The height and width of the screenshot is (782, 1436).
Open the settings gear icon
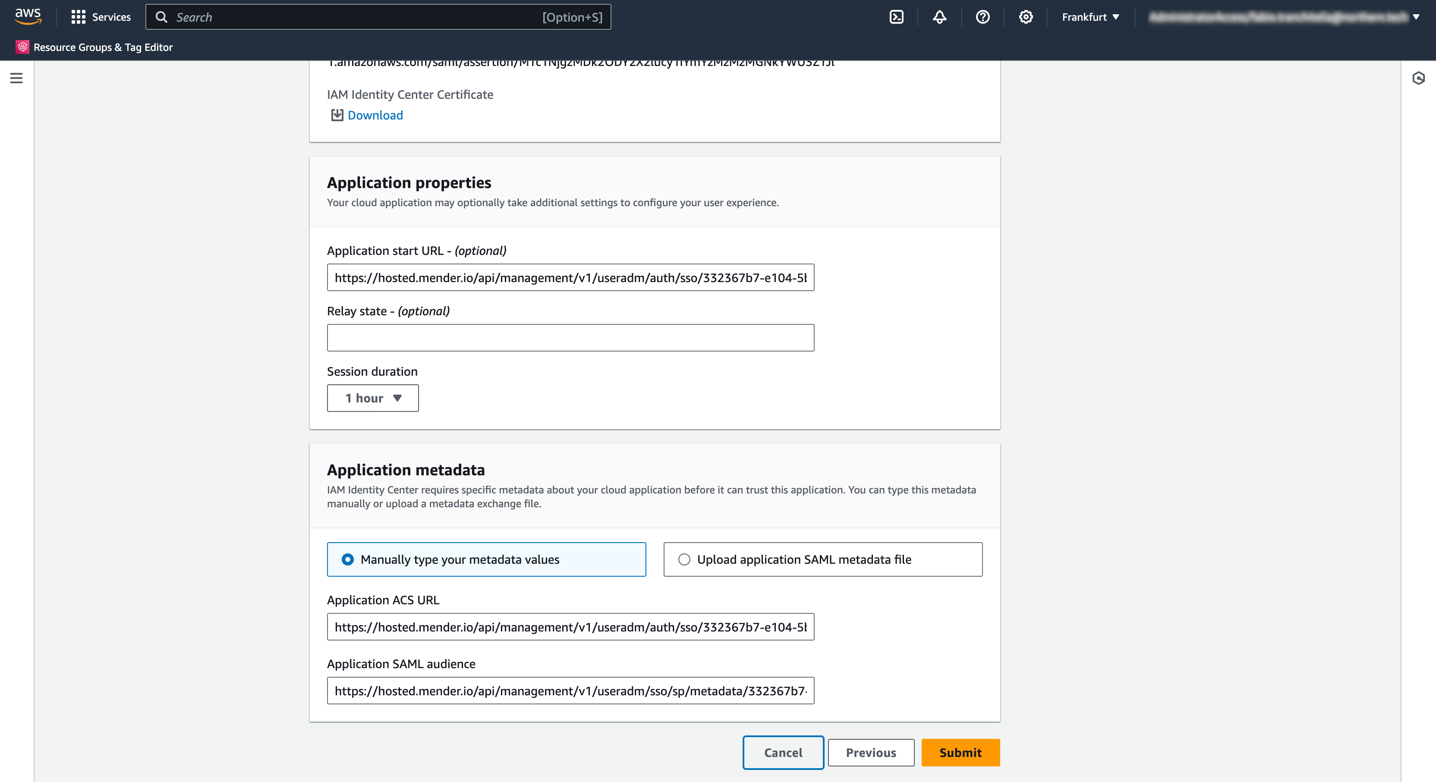coord(1026,17)
